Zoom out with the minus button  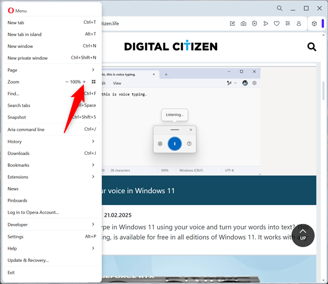point(67,82)
